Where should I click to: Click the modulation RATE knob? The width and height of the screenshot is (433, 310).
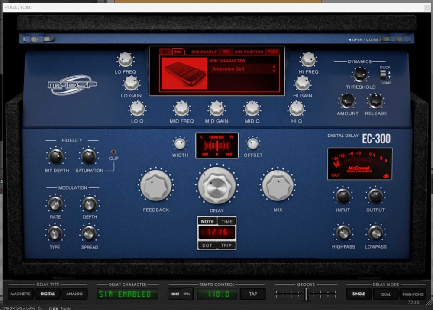point(55,204)
